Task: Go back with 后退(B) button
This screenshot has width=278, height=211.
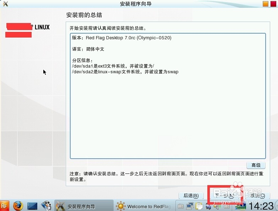Action: point(191,196)
